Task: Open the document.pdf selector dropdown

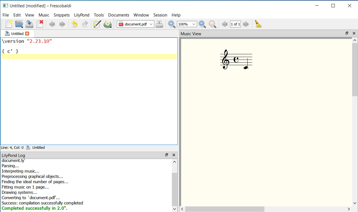Action: click(x=151, y=24)
